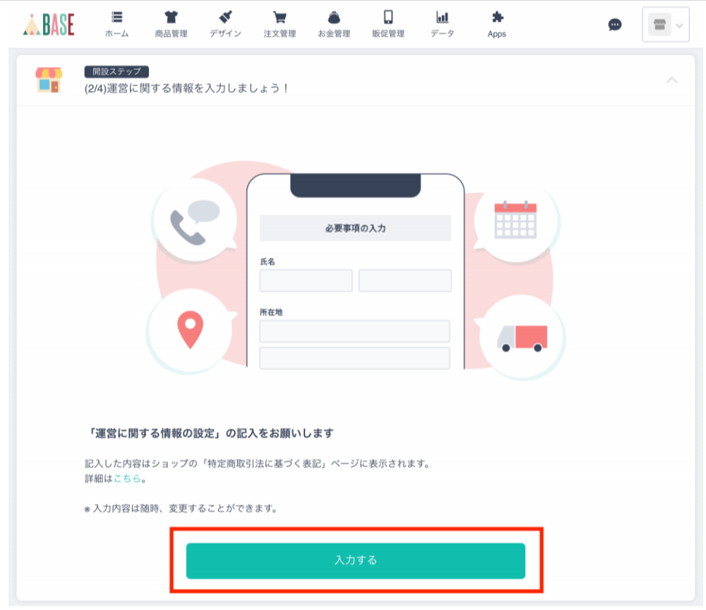This screenshot has width=706, height=610.
Task: Collapse the 開設ステップ panel chevron
Action: pyautogui.click(x=672, y=80)
